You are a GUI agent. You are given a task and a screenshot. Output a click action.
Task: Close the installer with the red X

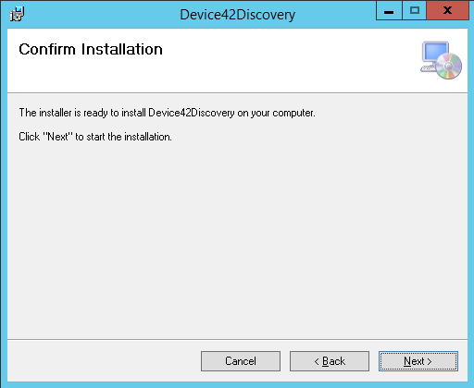click(447, 11)
